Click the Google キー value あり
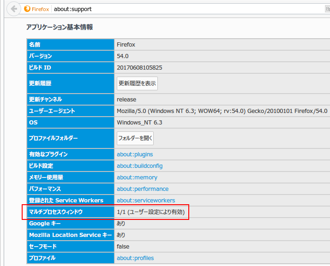The image size is (330, 266). 121,224
